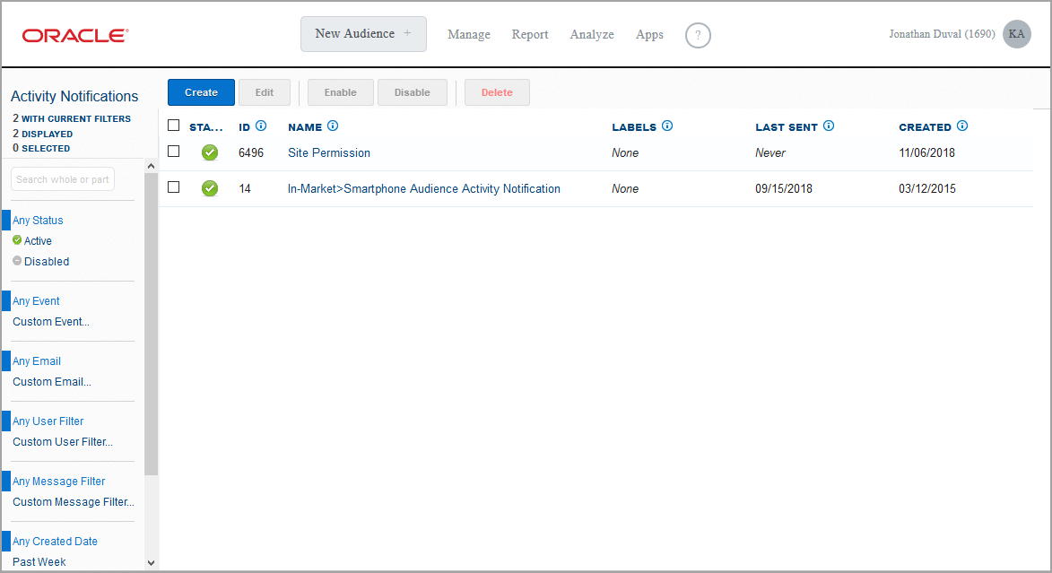Viewport: 1052px width, 573px height.
Task: Click the Edit button
Action: coord(265,92)
